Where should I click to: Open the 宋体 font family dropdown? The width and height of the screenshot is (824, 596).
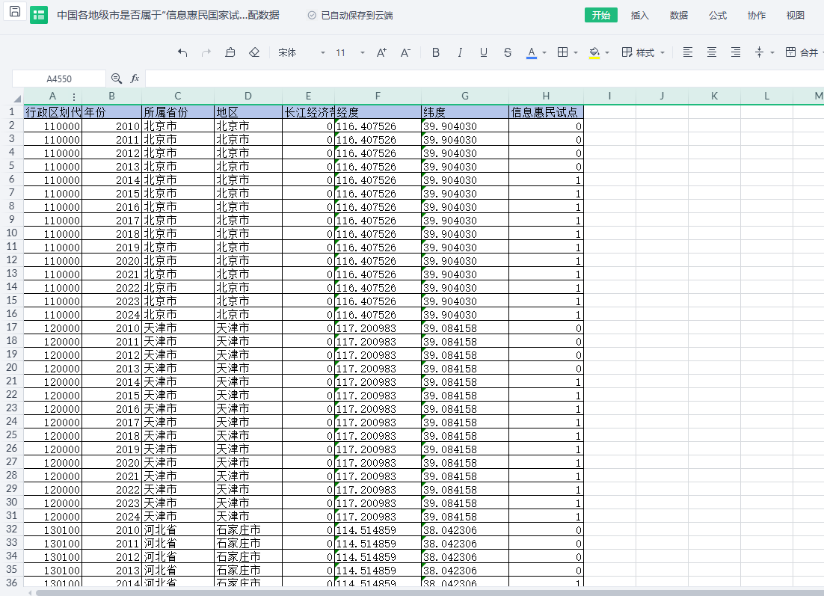tap(301, 52)
